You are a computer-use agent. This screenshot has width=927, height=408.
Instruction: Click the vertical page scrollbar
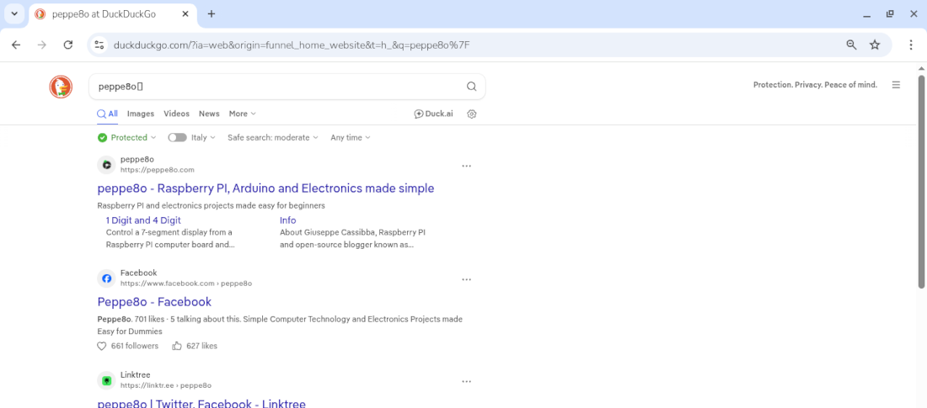coord(922,182)
